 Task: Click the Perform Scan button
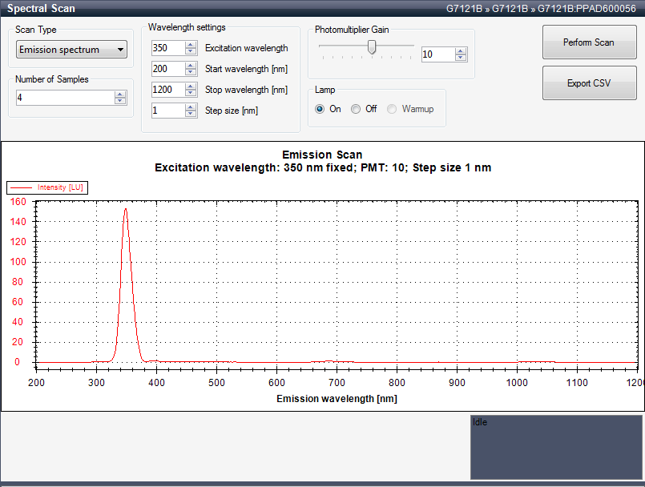pyautogui.click(x=588, y=42)
